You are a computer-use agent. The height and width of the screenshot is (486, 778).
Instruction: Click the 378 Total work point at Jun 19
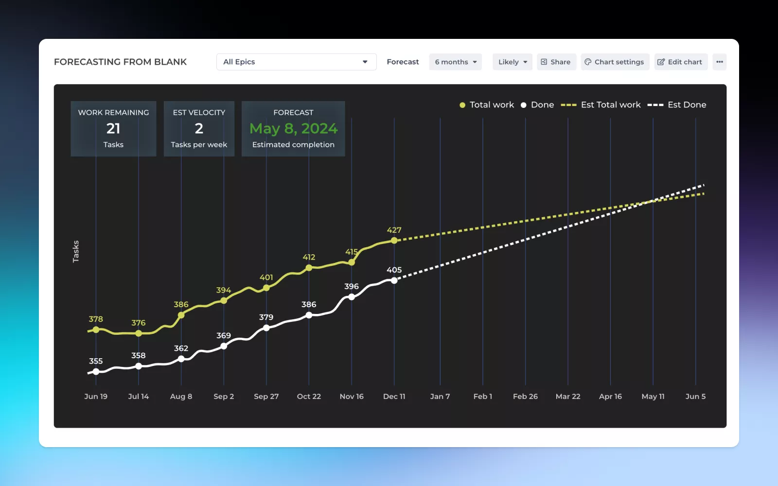(x=96, y=330)
